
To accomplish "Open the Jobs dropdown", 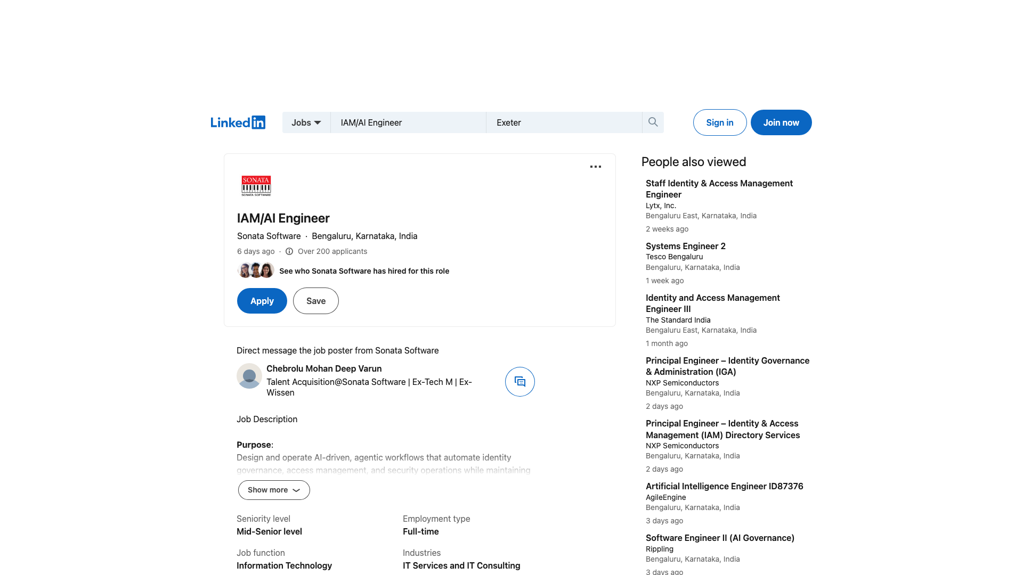I will point(306,122).
